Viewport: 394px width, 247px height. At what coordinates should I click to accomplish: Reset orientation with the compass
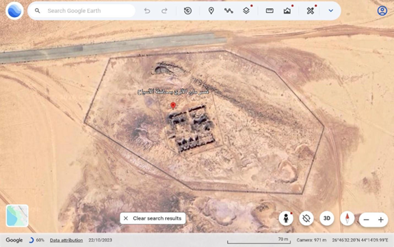(347, 218)
